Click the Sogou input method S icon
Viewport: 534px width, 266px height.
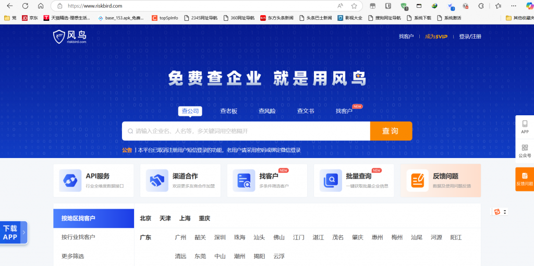tap(497, 212)
